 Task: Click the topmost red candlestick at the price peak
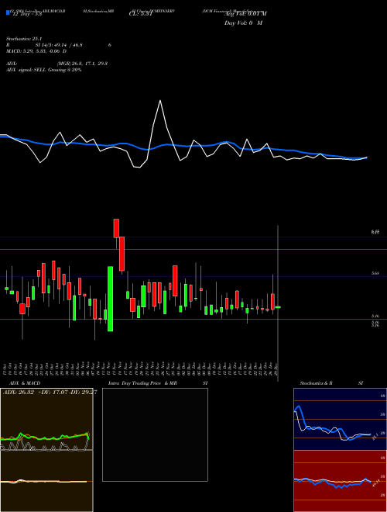[x=116, y=228]
